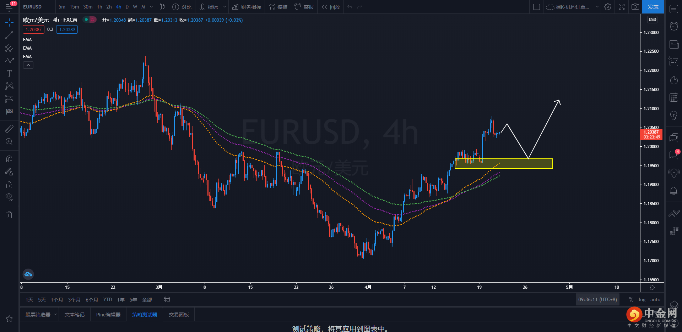Click the blue 发表 publish button
The width and height of the screenshot is (682, 332).
pos(653,7)
